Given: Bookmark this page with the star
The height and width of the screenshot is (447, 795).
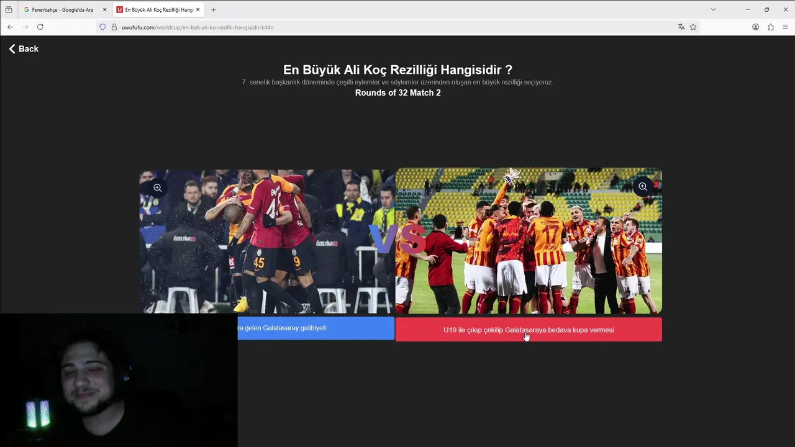Looking at the screenshot, I should 693,27.
